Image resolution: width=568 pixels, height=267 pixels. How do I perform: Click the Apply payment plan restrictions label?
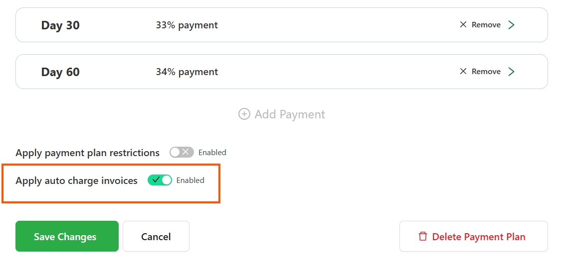(x=87, y=153)
